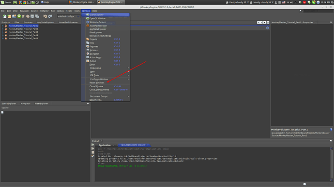Click the notification bubble icon in status bar
This screenshot has height=187, width=334.
[x=304, y=184]
